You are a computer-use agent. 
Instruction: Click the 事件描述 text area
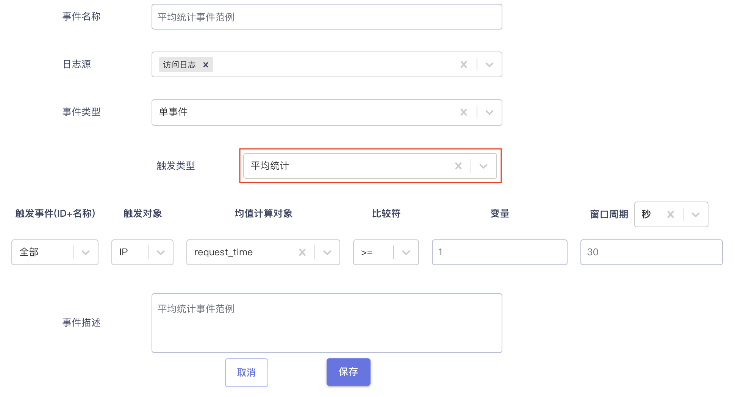coord(327,323)
